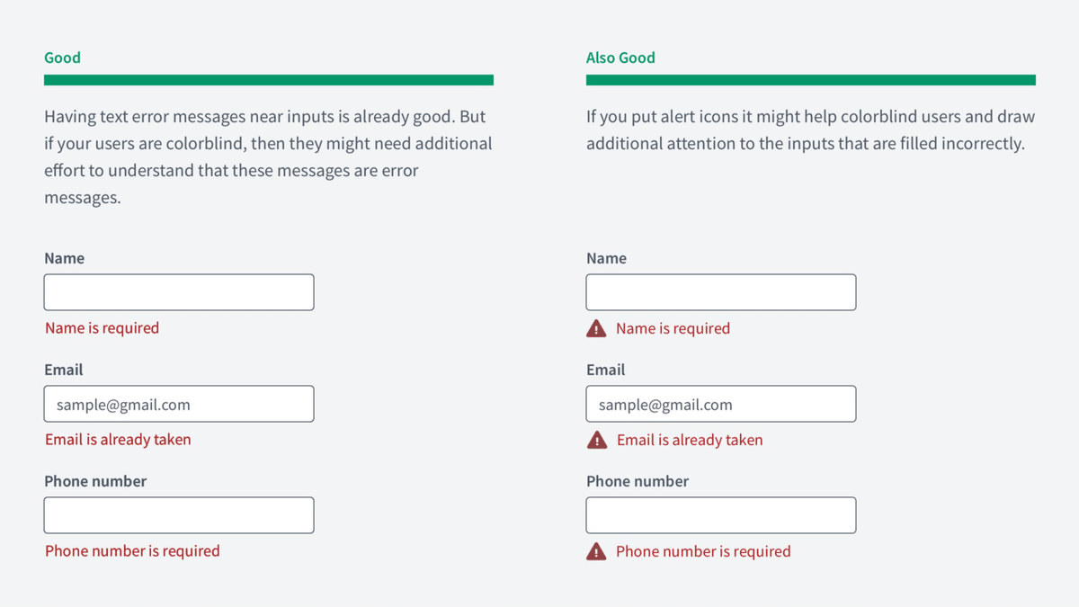Click the green bar under the Good heading
Viewport: 1079px width, 607px height.
[269, 80]
